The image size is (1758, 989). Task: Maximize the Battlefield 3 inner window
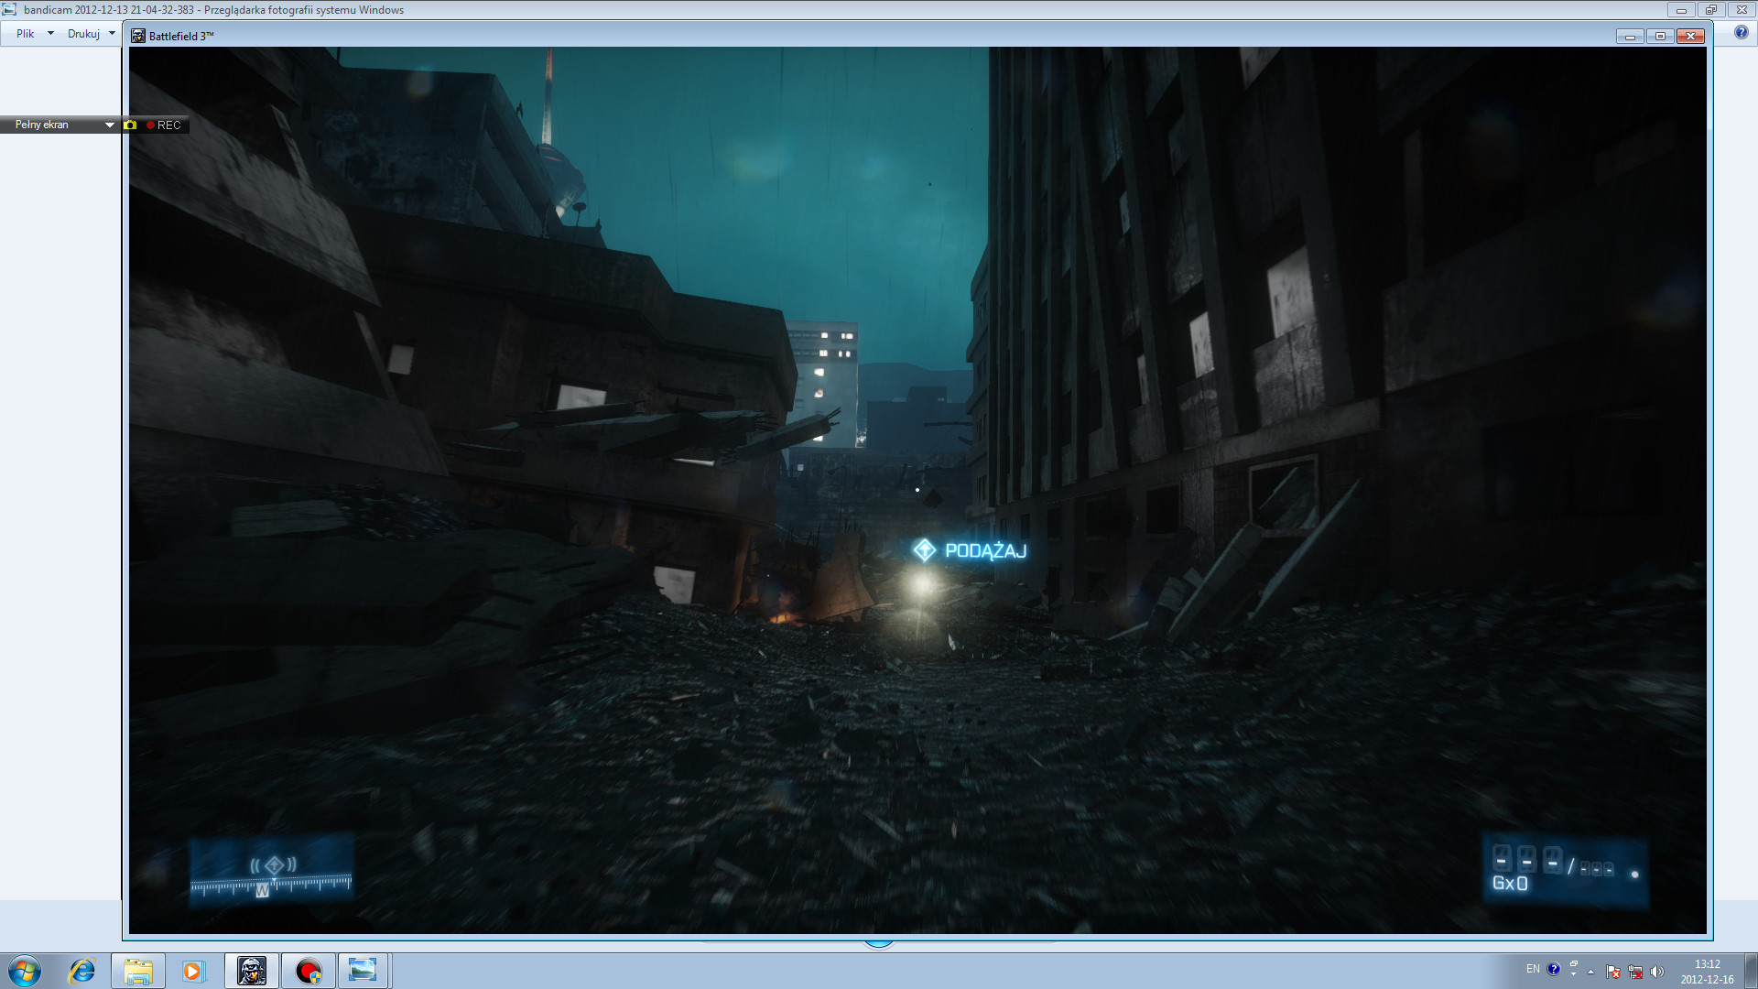coord(1660,37)
